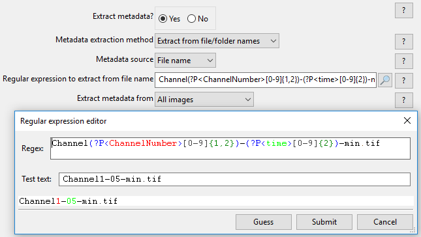Click the matched result text Channel1-05-min.tif
The width and height of the screenshot is (421, 237).
click(x=68, y=201)
